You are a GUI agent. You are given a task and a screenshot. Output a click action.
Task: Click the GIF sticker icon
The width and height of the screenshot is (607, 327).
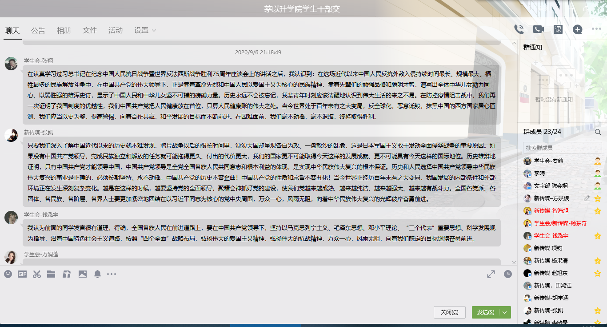22,274
